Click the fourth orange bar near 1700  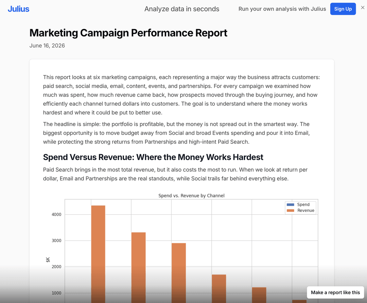(x=219, y=289)
